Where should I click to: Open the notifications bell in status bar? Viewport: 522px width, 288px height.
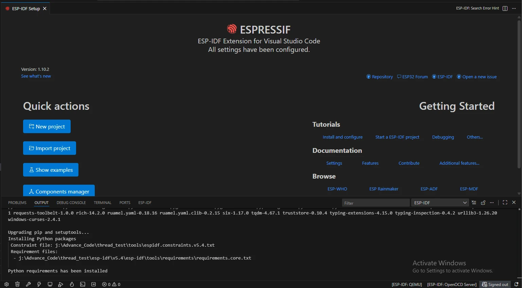pyautogui.click(x=516, y=284)
